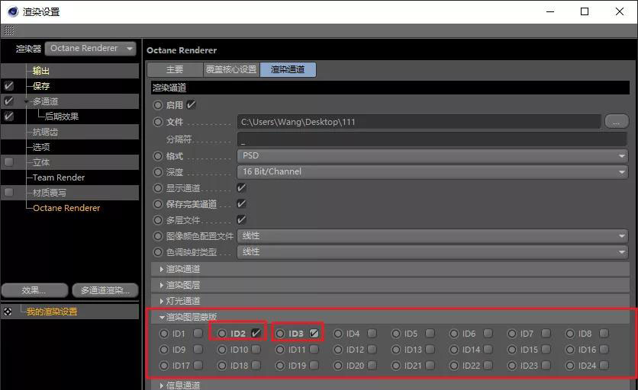Select 输出 in the settings list
638x390 pixels.
[x=40, y=71]
